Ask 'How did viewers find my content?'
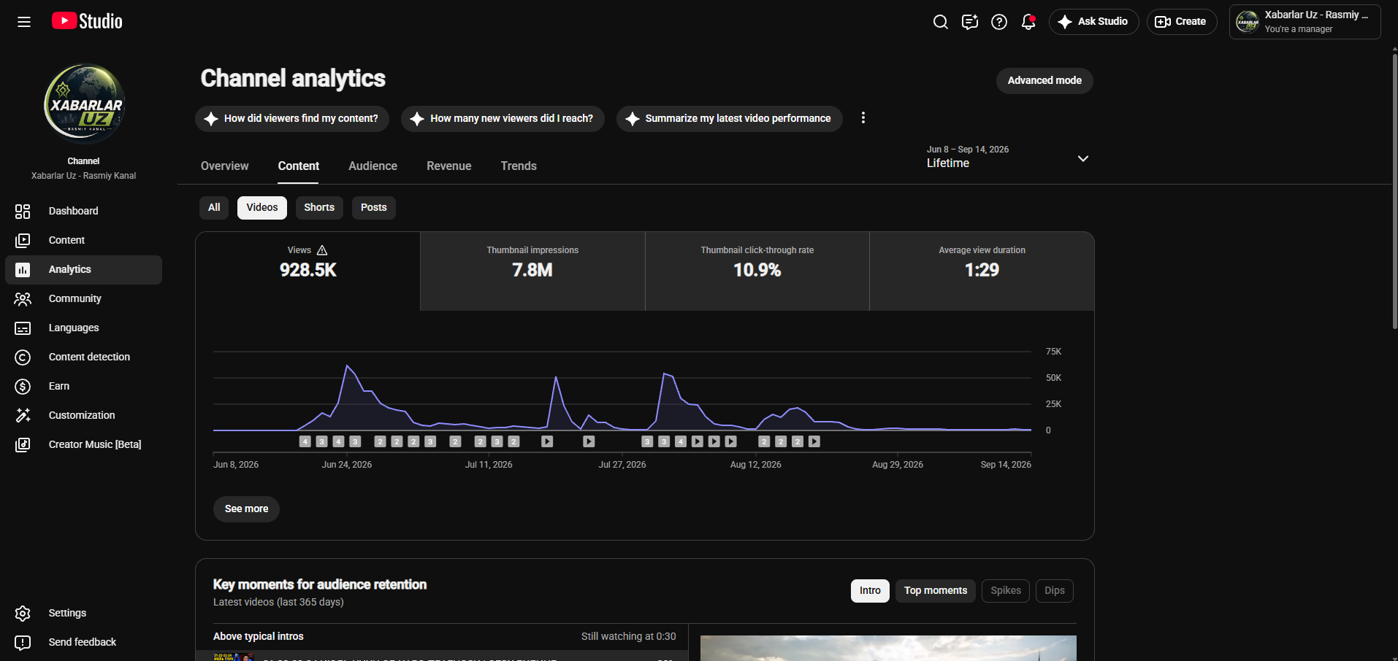The height and width of the screenshot is (661, 1398). tap(292, 118)
